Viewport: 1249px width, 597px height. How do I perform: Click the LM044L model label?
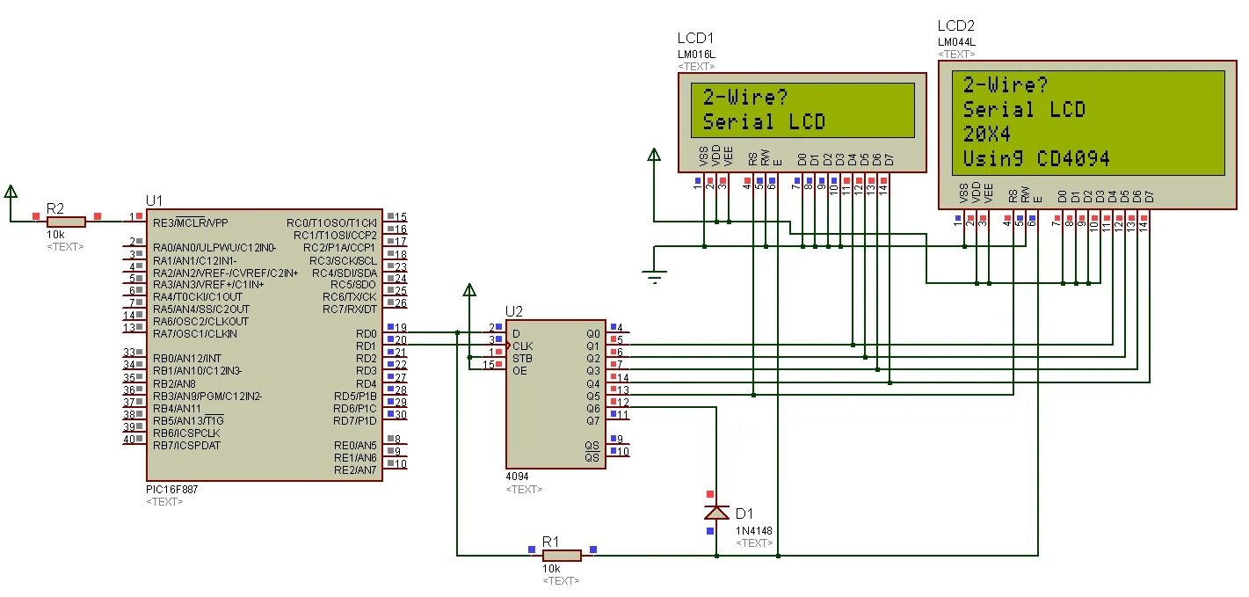click(957, 41)
